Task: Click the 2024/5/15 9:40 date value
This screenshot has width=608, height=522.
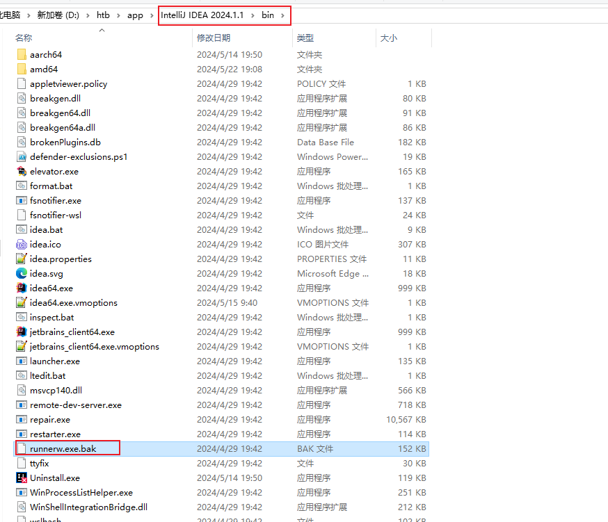Action: [227, 302]
